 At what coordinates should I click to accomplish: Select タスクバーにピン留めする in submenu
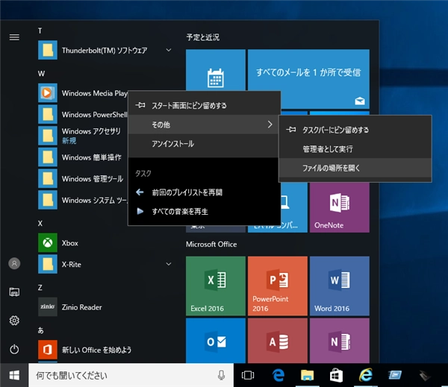[355, 130]
